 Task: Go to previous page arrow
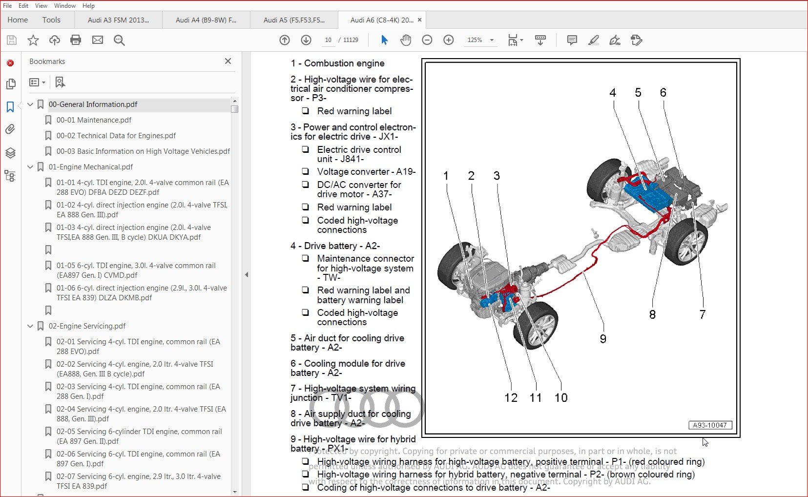(x=285, y=40)
